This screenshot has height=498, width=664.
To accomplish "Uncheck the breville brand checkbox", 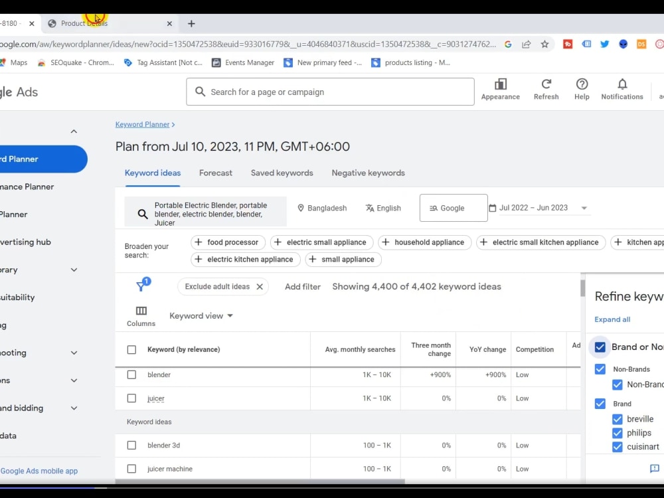I will pos(617,419).
